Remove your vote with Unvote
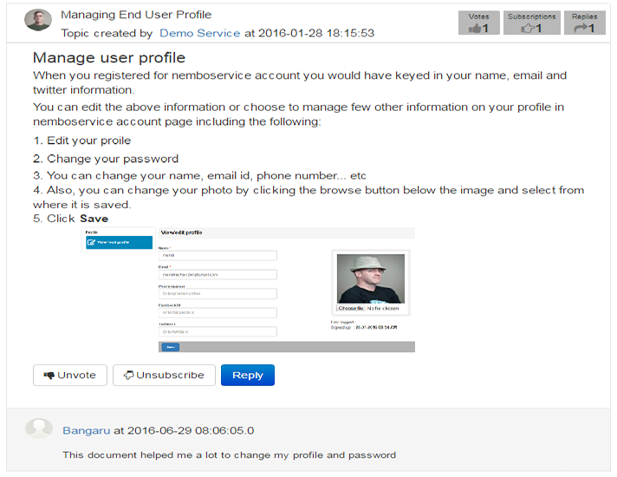 coord(70,375)
